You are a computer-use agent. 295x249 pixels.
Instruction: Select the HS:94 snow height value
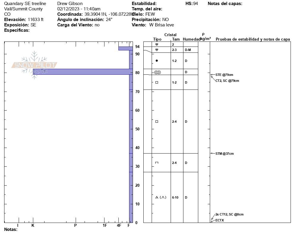(x=191, y=4)
